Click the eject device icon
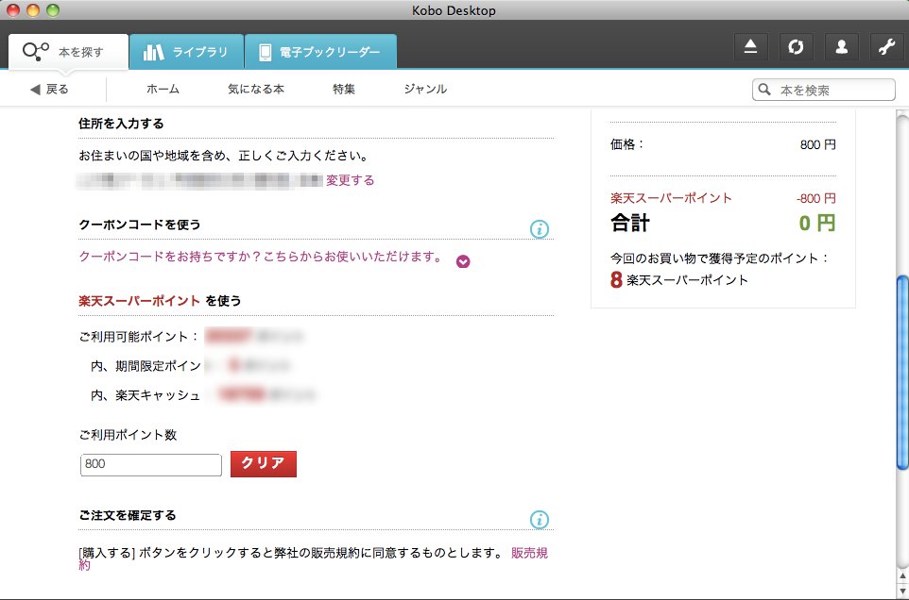The height and width of the screenshot is (600, 909). [751, 47]
